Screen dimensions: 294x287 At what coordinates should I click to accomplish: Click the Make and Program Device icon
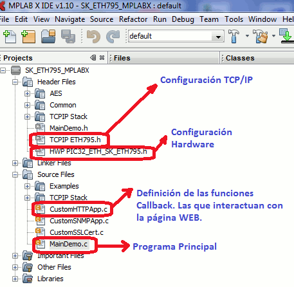pyautogui.click(x=287, y=36)
